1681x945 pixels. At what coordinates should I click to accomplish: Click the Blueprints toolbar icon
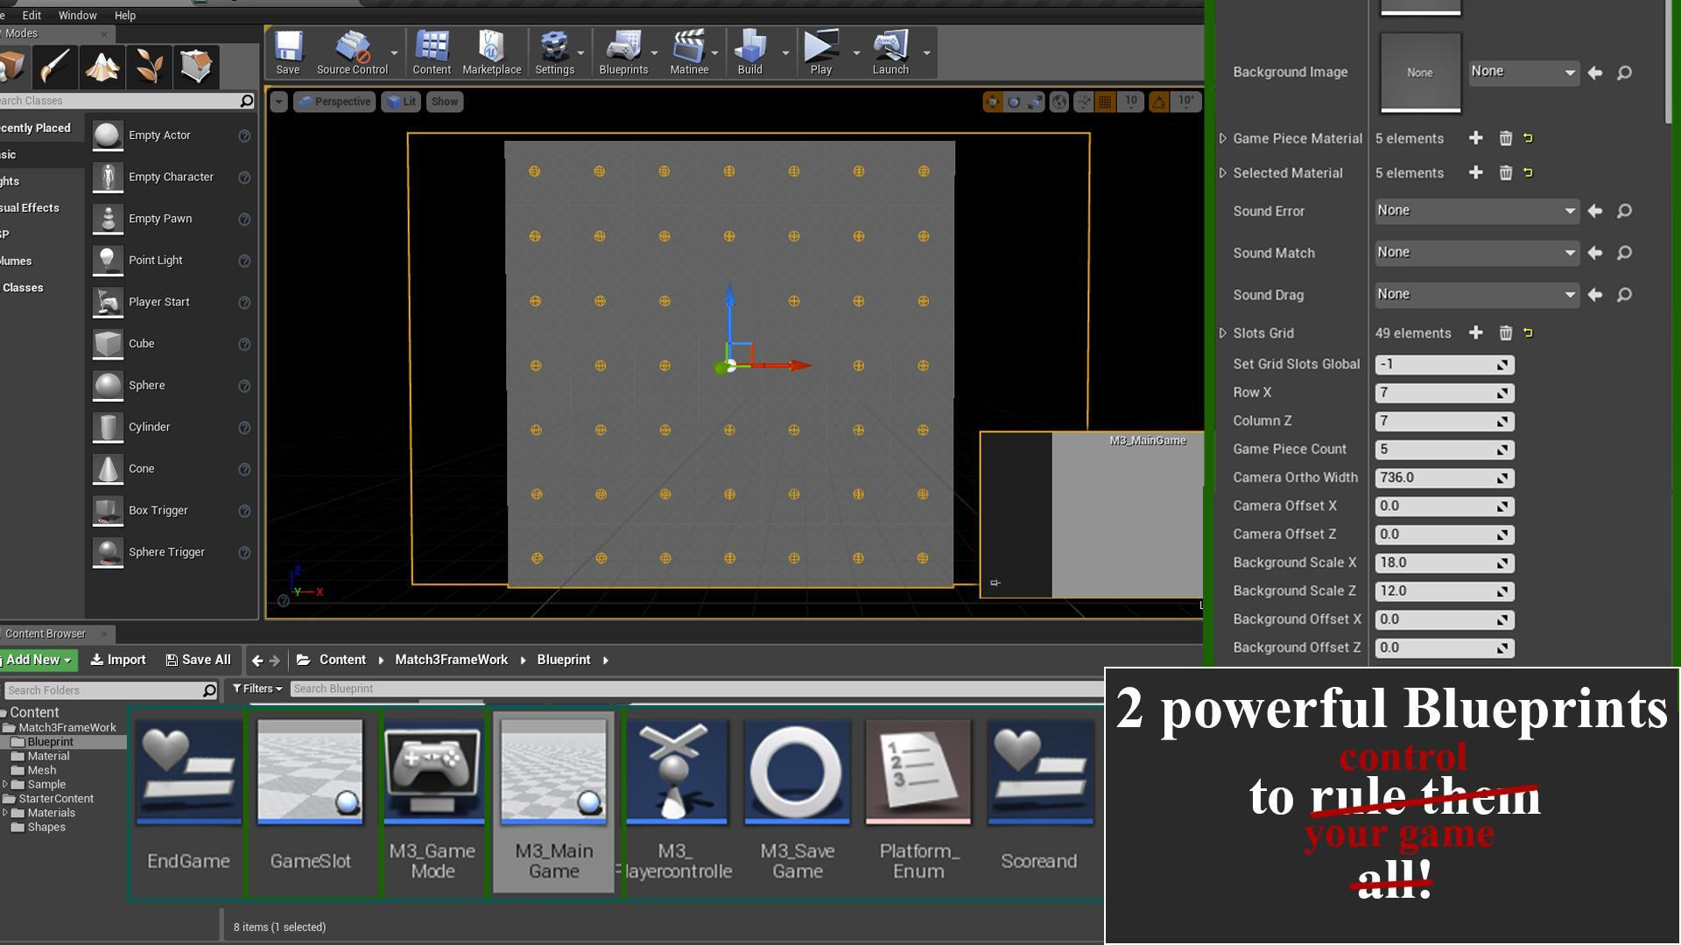click(623, 52)
